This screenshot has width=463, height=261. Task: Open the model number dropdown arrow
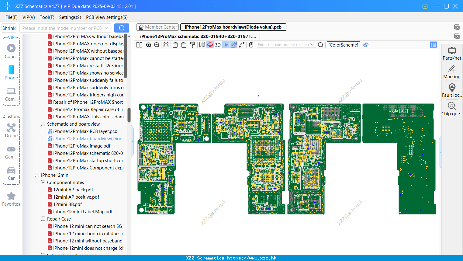(106, 28)
